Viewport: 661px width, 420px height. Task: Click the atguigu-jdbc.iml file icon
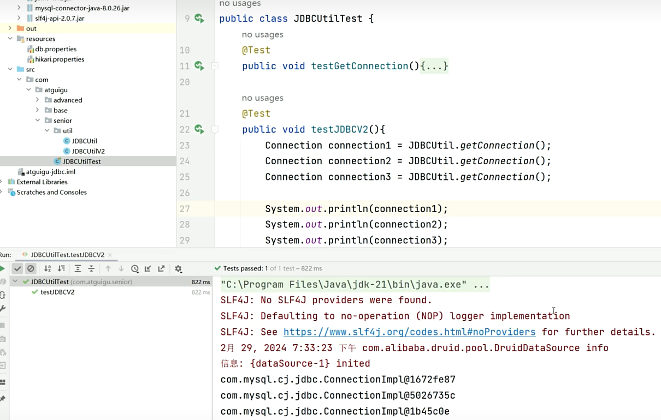(x=21, y=171)
